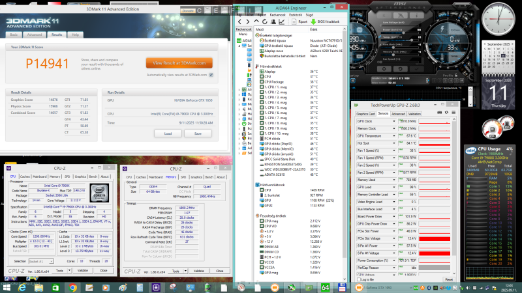Click View Result at 3DMark.com button
Screen dimensions: 522x293
tap(179, 63)
